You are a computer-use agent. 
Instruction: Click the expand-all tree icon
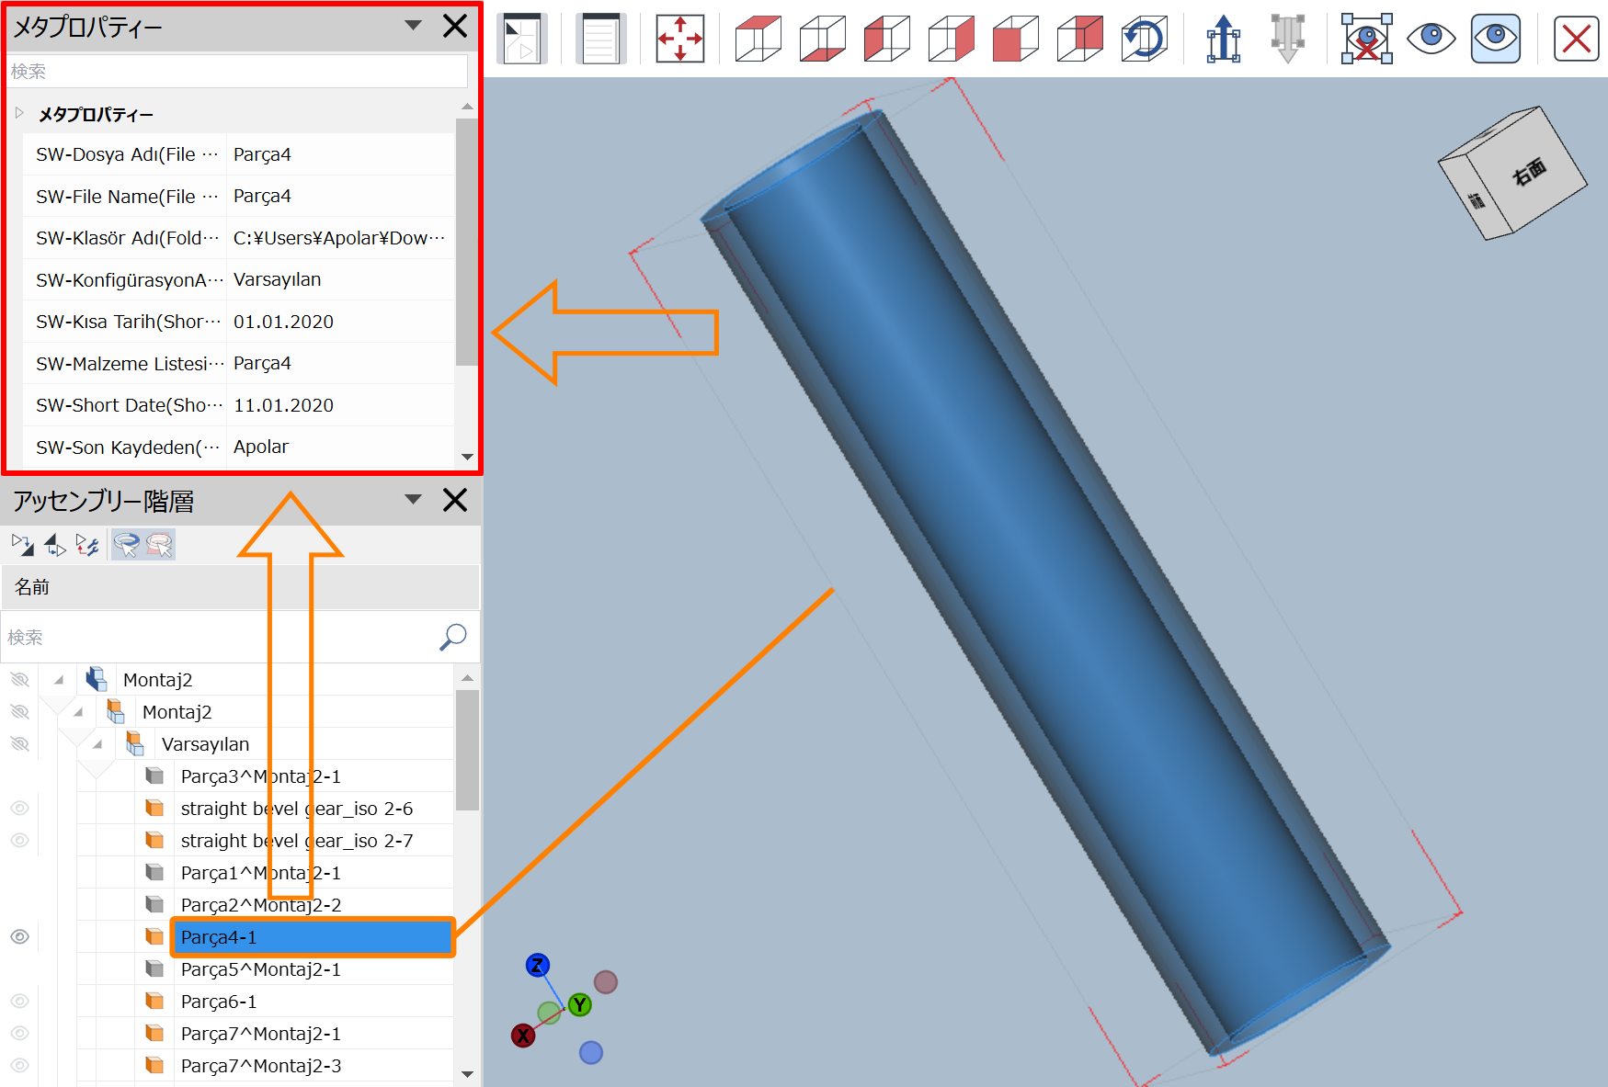tap(23, 545)
